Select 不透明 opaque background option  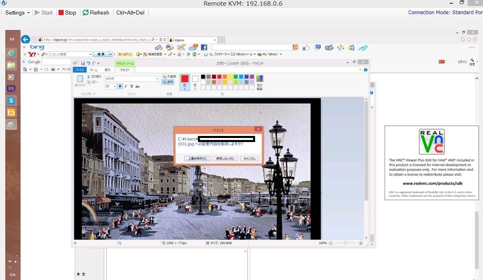pos(169,76)
